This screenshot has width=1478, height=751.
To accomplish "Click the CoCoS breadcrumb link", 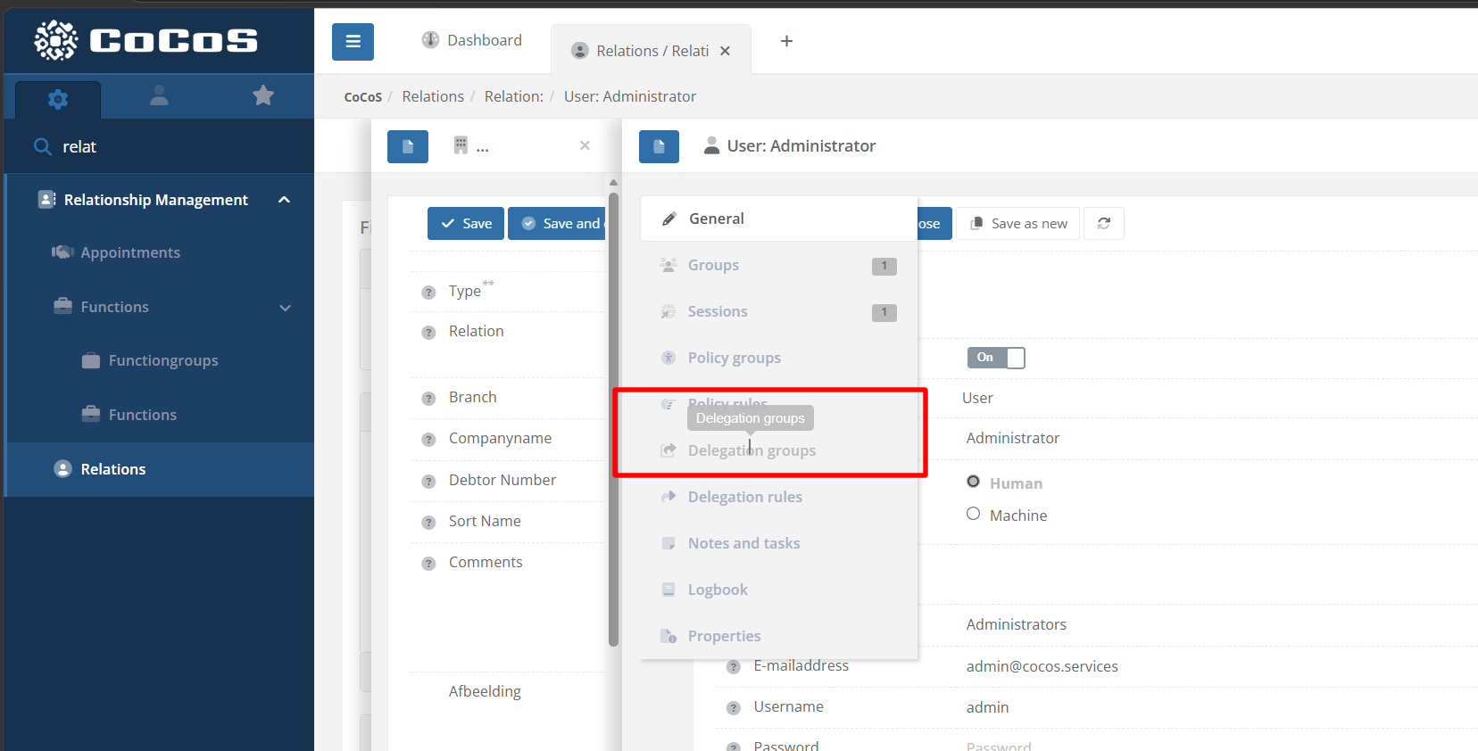I will [x=363, y=97].
